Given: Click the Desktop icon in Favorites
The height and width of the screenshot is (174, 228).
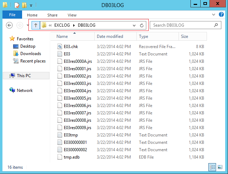Looking at the screenshot, I should click(16, 46).
